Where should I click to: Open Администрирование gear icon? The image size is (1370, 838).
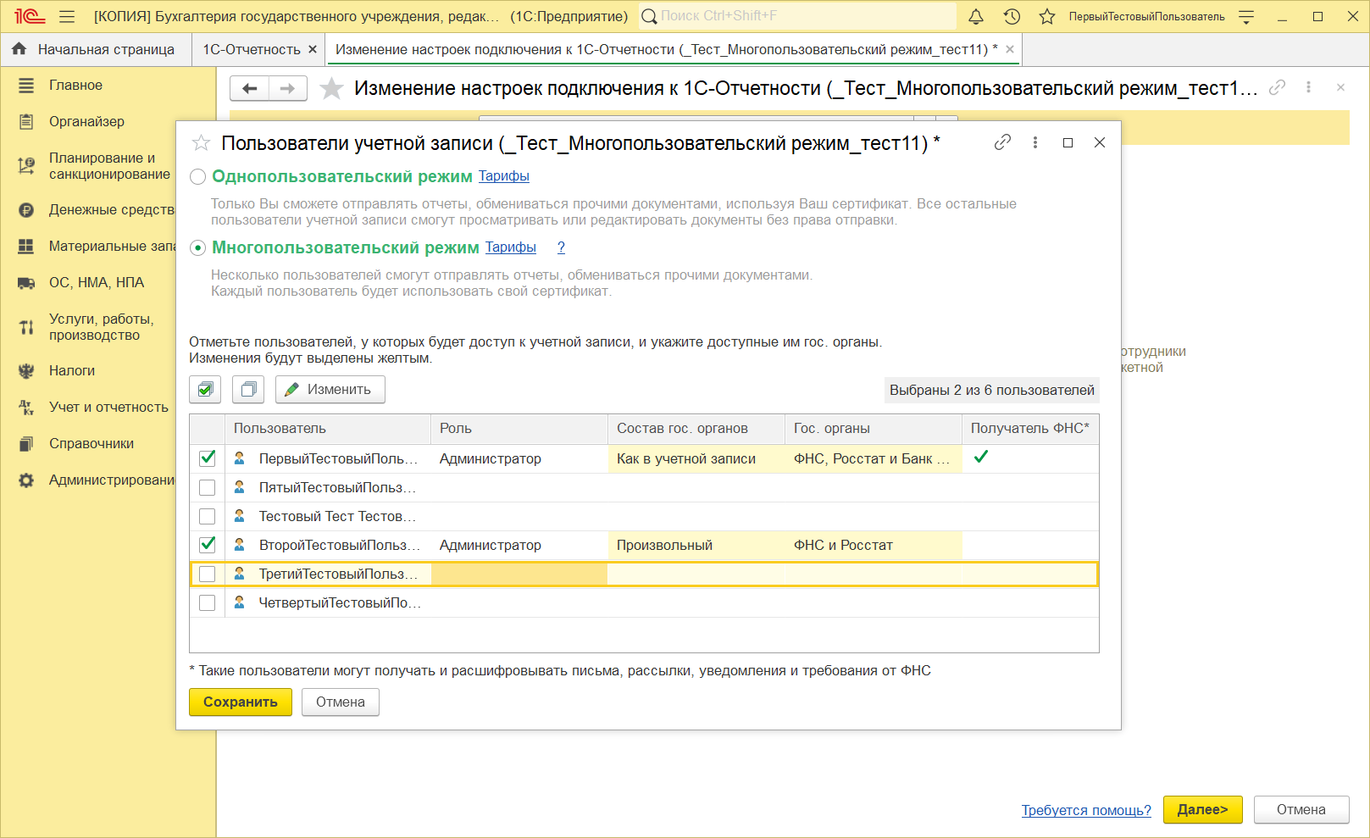pos(26,480)
